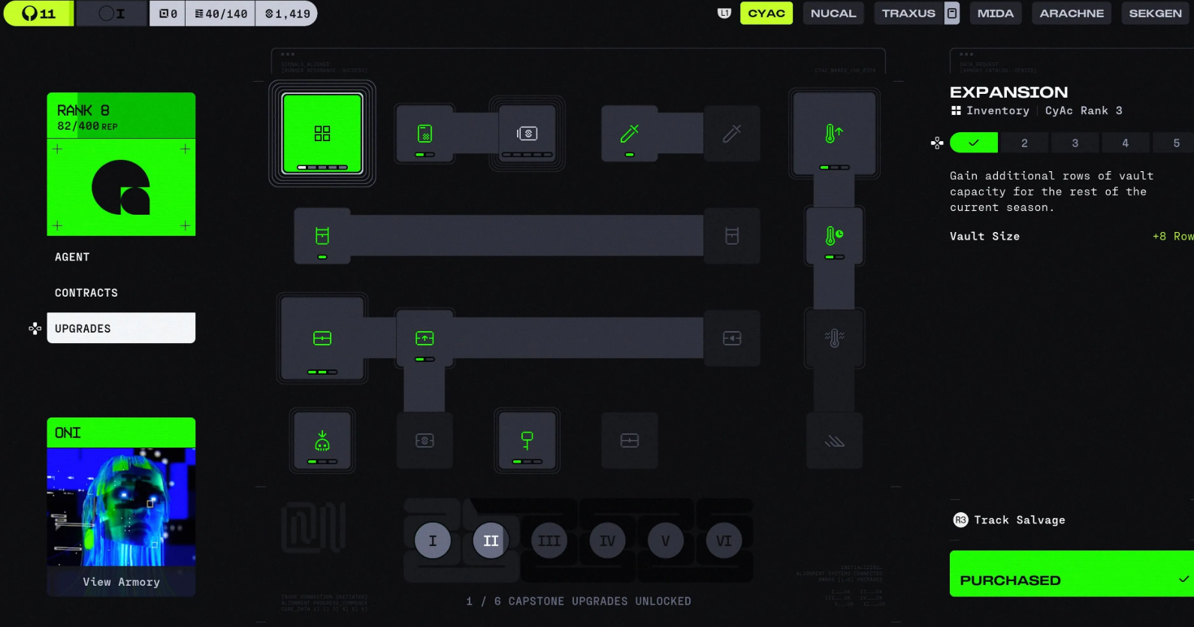Screen dimensions: 1194x627
Task: Select the green canister upgrade node
Action: [x=322, y=237]
